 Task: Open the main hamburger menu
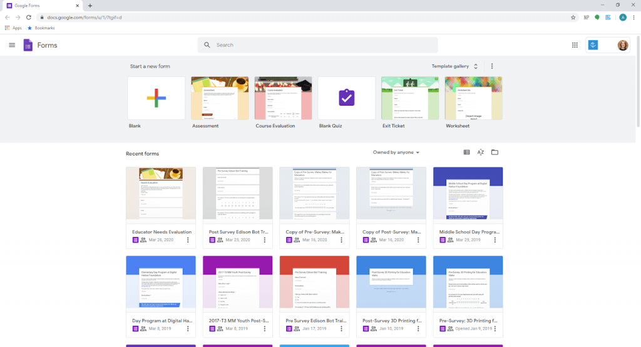click(x=12, y=45)
